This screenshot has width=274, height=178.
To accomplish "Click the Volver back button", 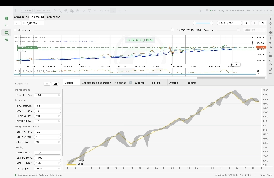I will [26, 10].
